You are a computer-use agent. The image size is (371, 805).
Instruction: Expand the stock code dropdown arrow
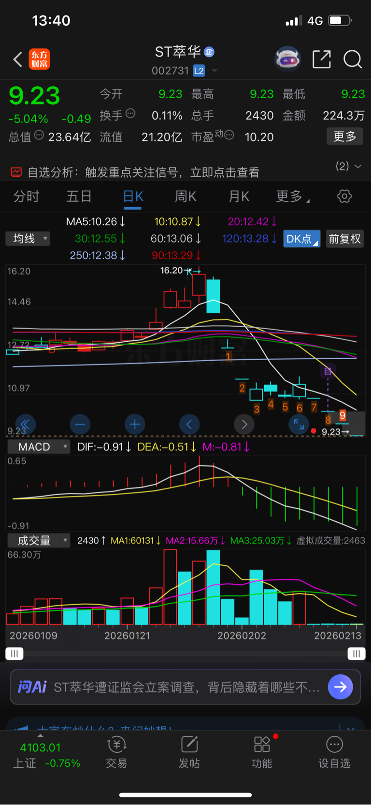click(214, 71)
